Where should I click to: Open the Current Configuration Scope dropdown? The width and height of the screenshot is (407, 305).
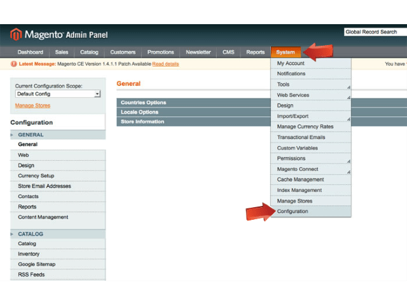(58, 93)
